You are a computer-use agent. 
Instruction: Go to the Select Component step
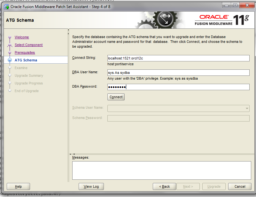[x=28, y=45]
